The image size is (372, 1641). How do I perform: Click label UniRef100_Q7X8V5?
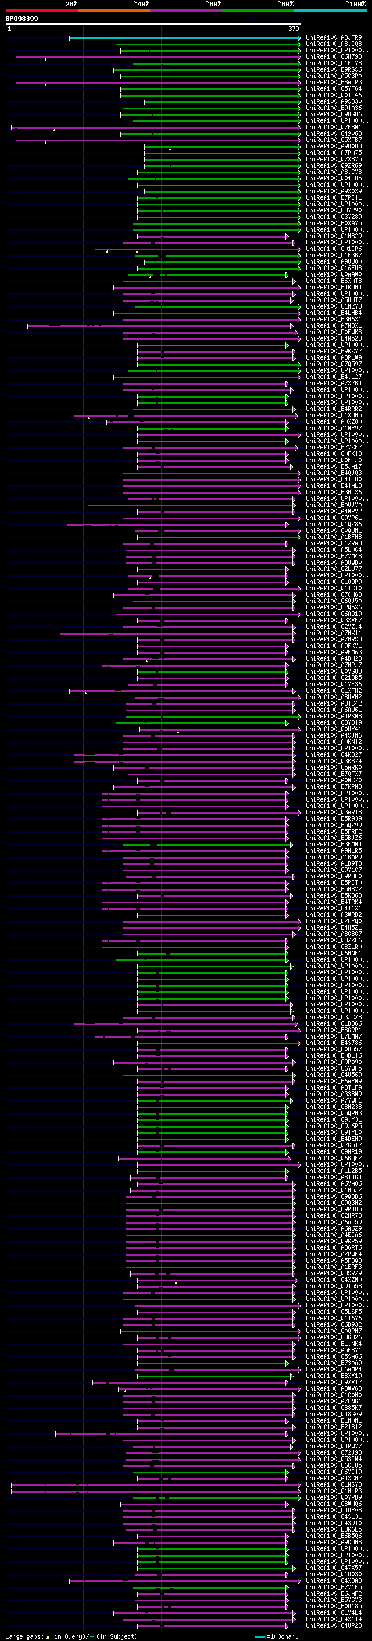pos(334,160)
